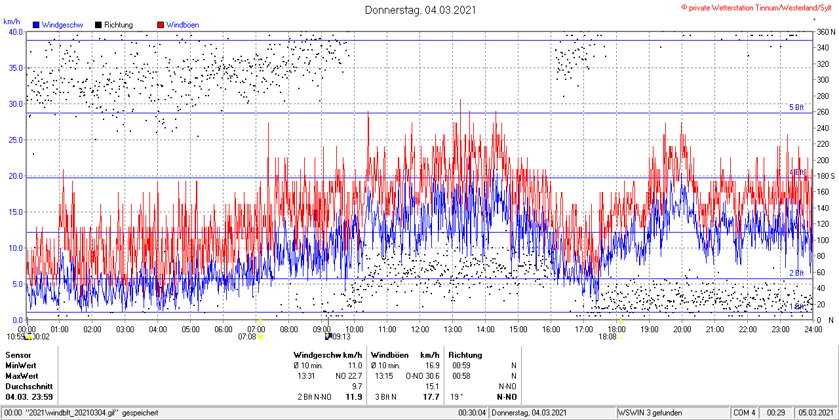Click the 180 S direction axis label
839x420 pixels.
[x=825, y=176]
